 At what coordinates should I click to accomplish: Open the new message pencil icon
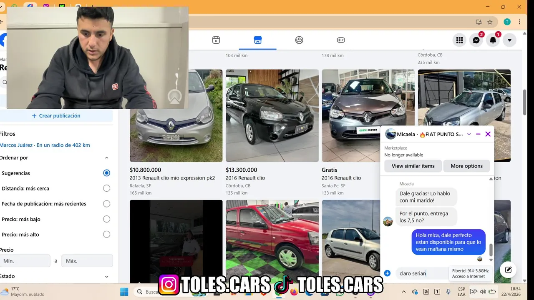[x=508, y=270]
